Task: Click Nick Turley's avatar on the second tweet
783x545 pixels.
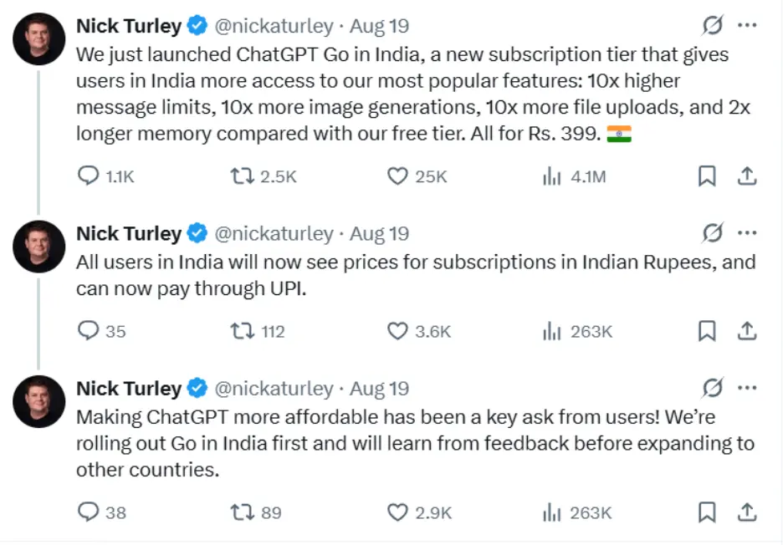Action: (x=39, y=247)
